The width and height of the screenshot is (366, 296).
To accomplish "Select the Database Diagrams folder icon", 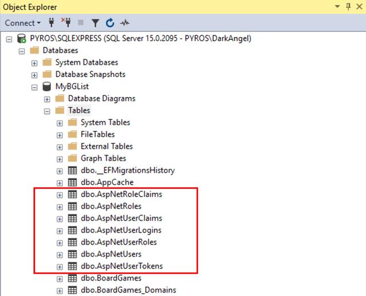I will click(59, 98).
